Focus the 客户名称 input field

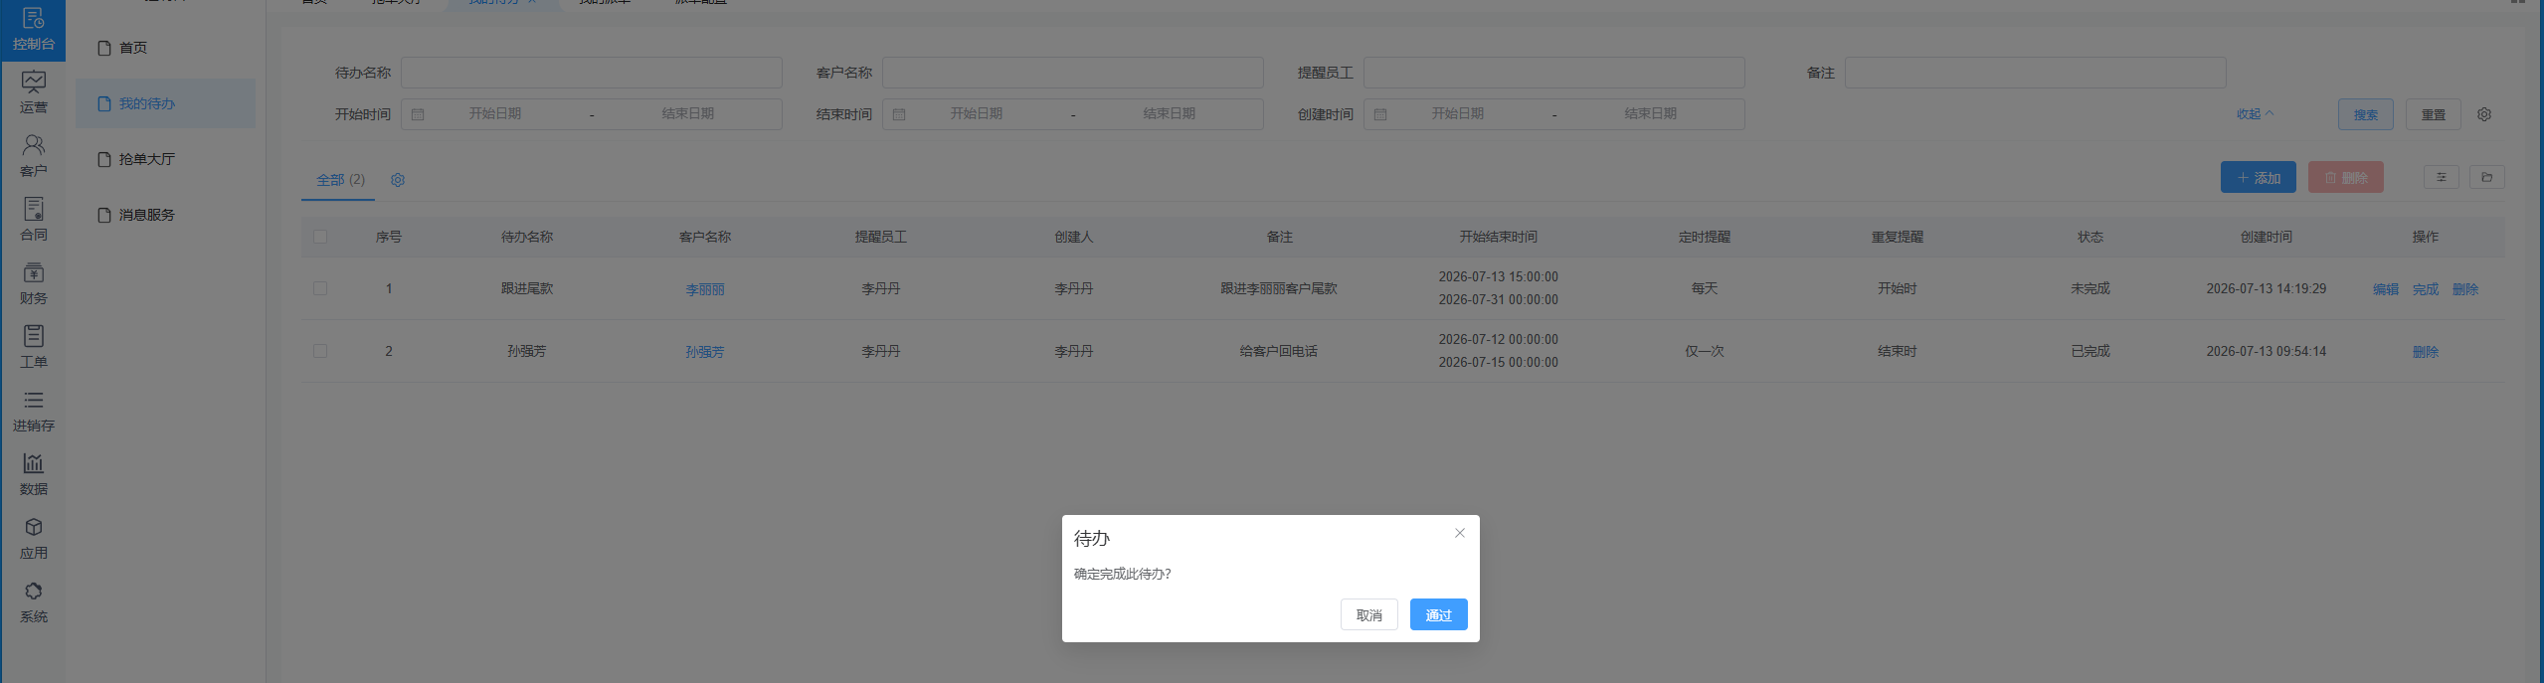click(x=1072, y=73)
